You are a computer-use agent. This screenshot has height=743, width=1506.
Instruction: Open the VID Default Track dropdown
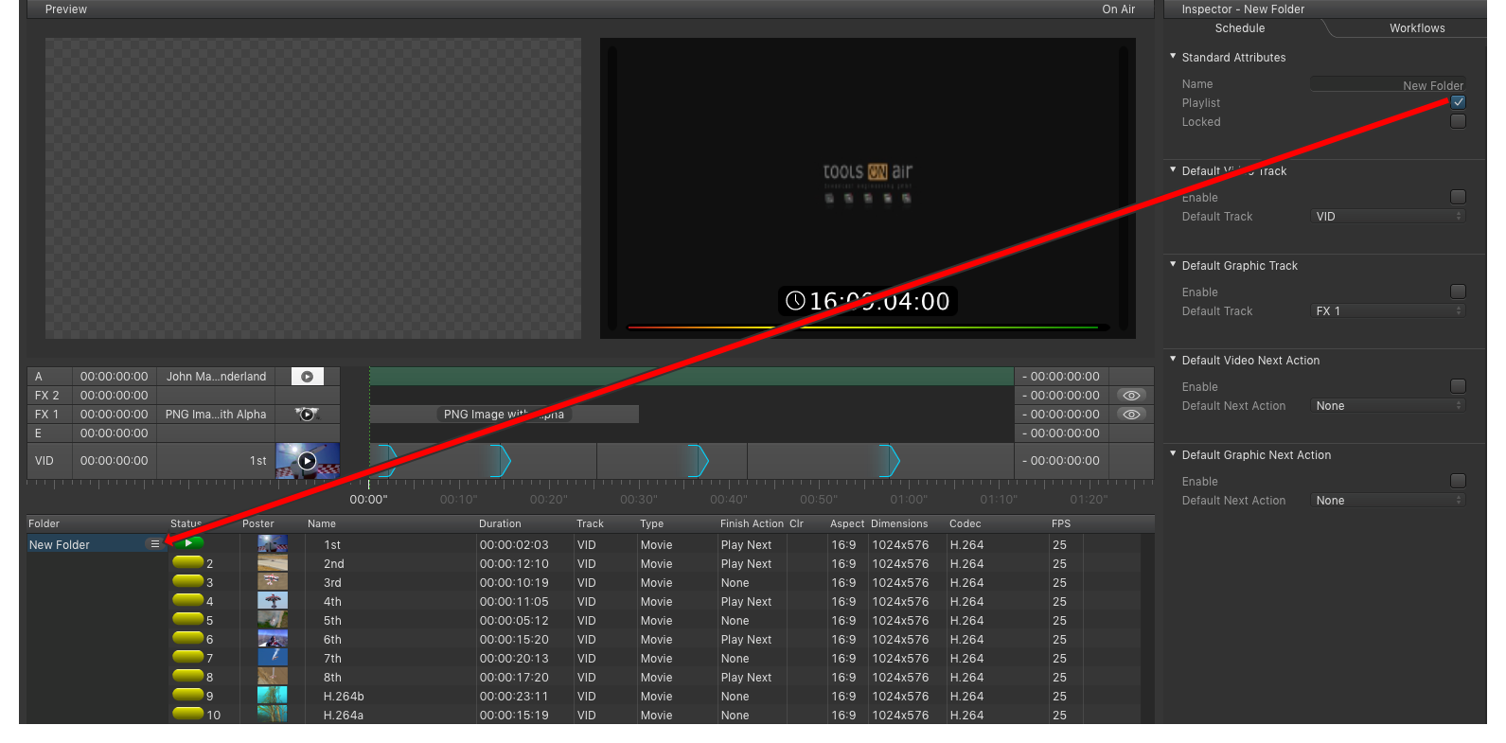(x=1388, y=217)
